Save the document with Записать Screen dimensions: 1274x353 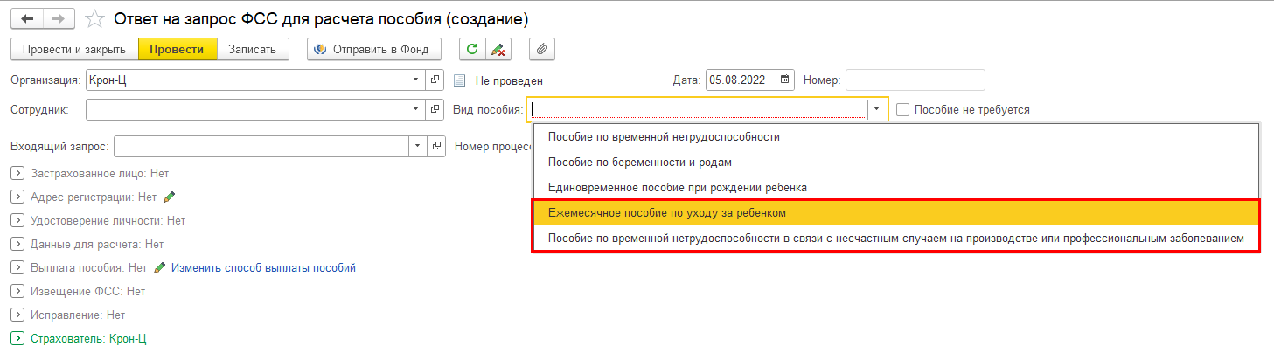(x=253, y=50)
